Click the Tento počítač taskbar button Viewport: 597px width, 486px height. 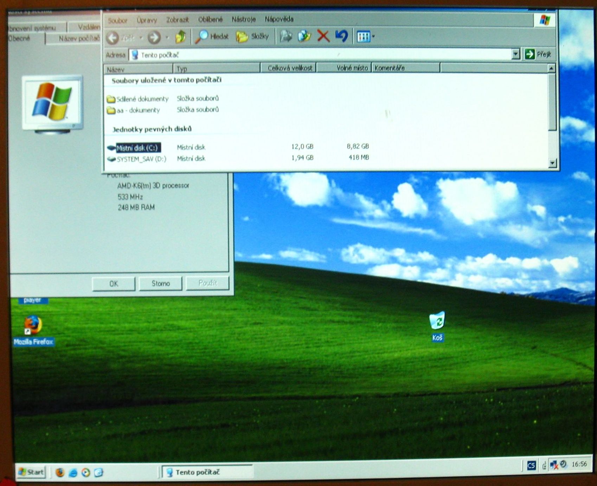207,472
